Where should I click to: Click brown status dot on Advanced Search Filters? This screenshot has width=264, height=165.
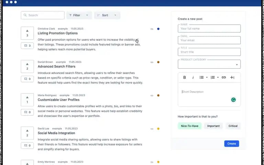[x=158, y=62]
